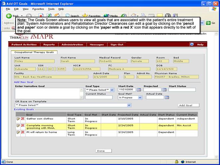Click the Physician Name field
This screenshot has height=165, width=220.
click(x=176, y=77)
